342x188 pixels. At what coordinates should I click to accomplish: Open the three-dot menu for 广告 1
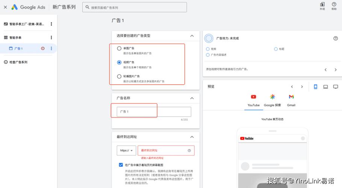pos(51,49)
